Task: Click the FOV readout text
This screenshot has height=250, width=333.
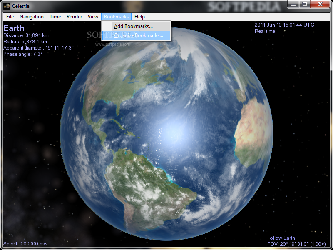Action: (296, 244)
